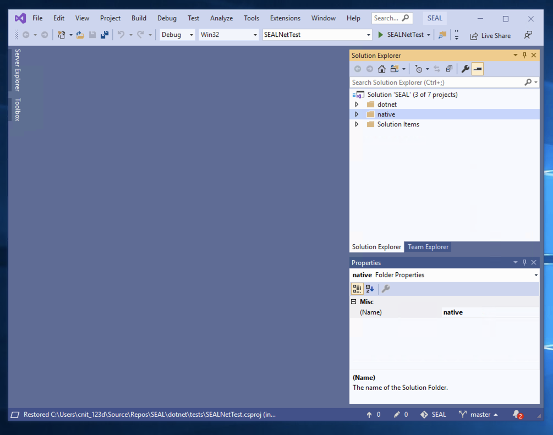This screenshot has height=435, width=553.
Task: Click the top Search box
Action: (x=392, y=18)
